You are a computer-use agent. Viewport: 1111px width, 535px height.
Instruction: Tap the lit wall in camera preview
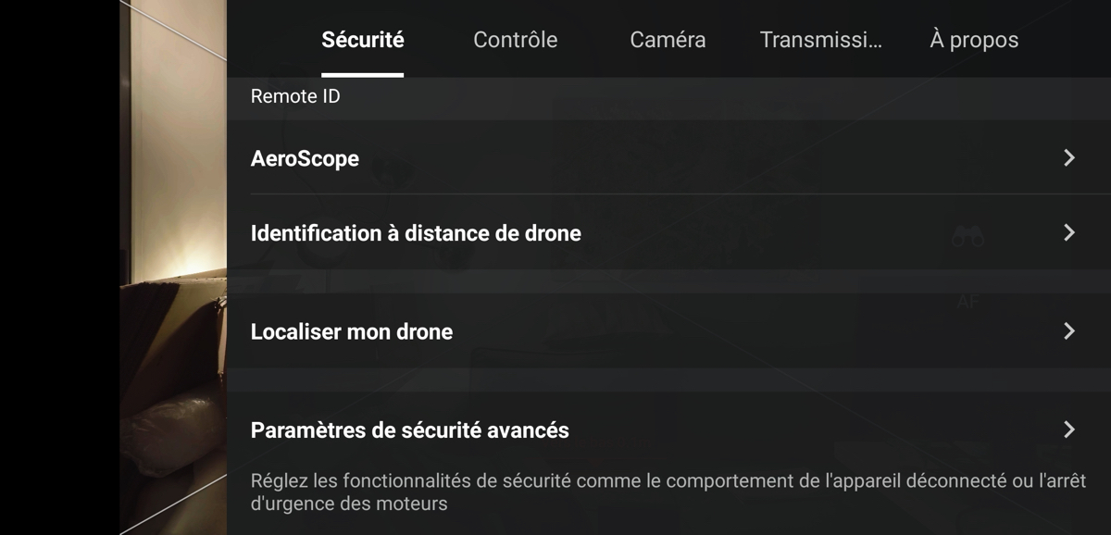(178, 139)
